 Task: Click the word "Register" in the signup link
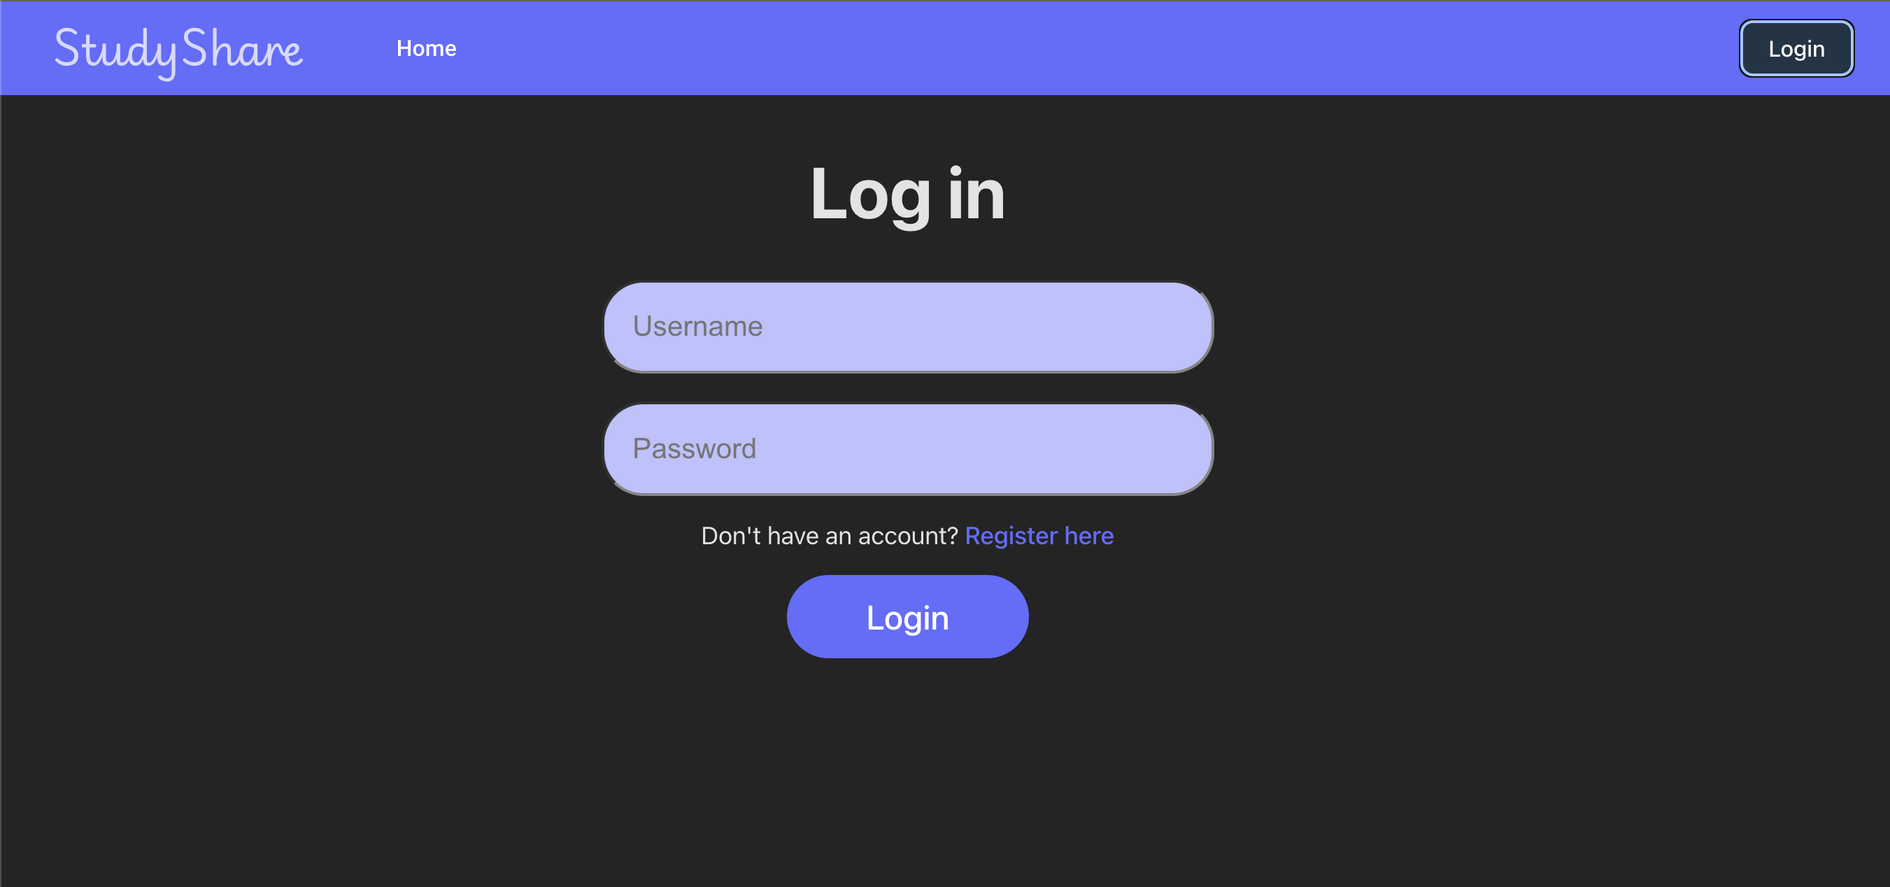point(1011,536)
